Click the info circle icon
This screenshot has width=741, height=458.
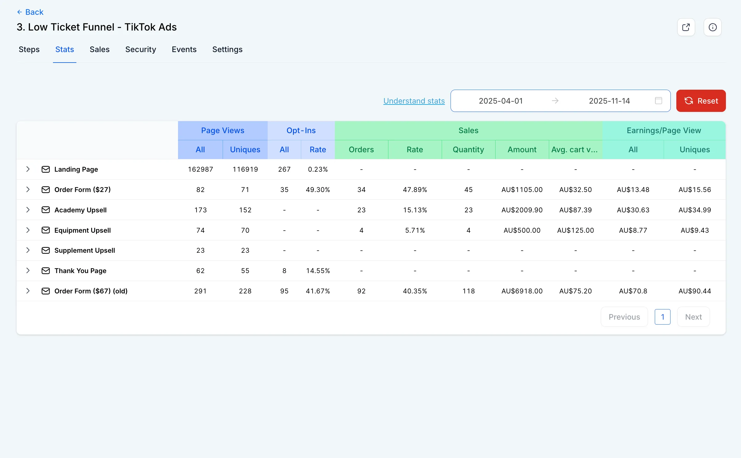(x=712, y=27)
